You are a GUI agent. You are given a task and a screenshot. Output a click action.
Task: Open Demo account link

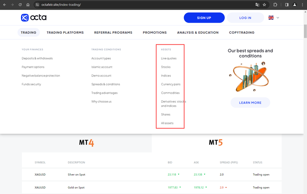(101, 75)
